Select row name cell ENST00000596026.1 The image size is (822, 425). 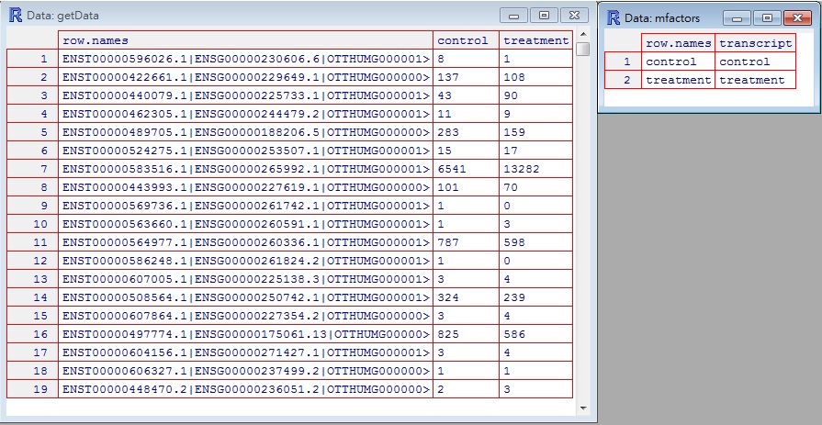click(245, 59)
